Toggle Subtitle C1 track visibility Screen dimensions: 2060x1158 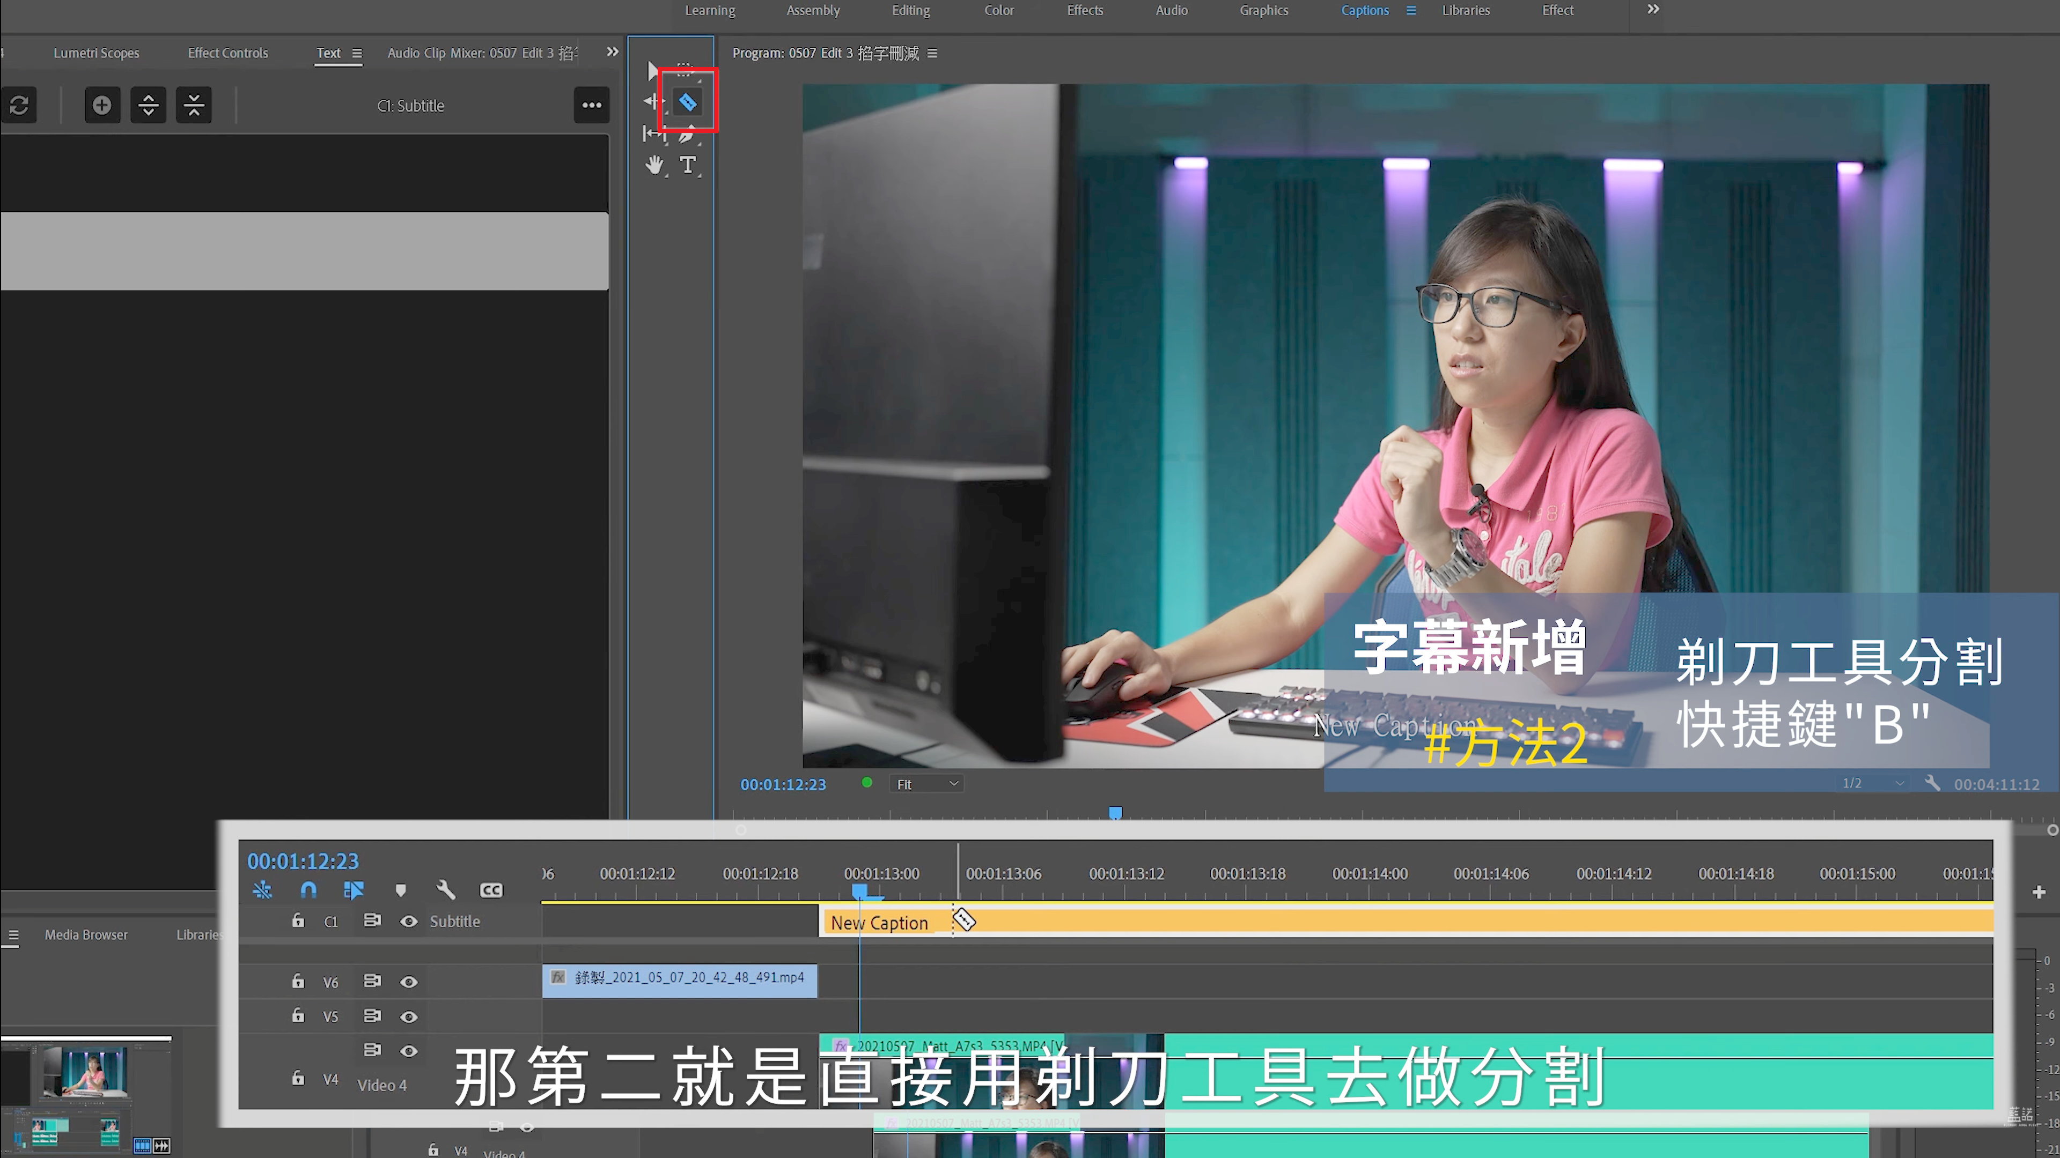pyautogui.click(x=409, y=922)
